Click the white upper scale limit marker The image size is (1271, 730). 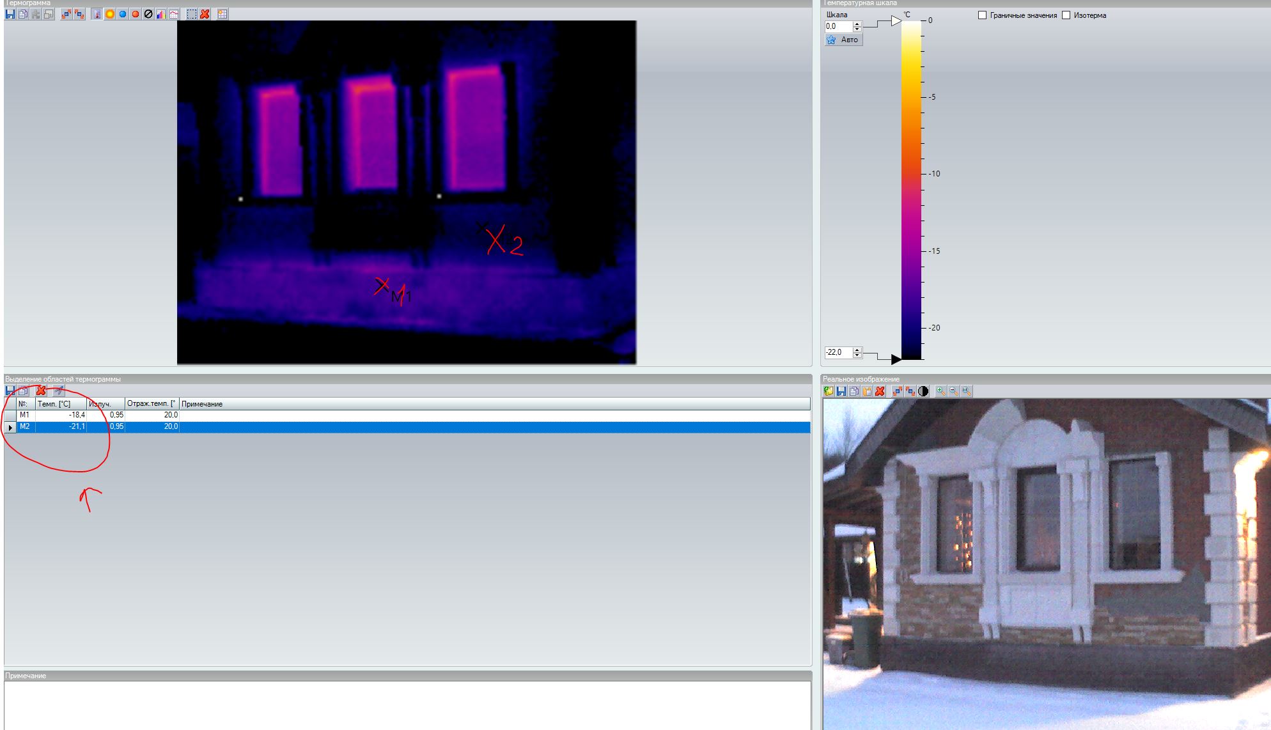tap(896, 21)
